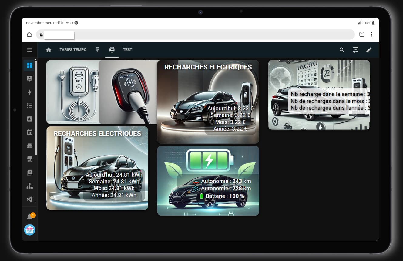The width and height of the screenshot is (403, 261).
Task: Click "Autonomie : 228 km" line
Action: tap(222, 189)
